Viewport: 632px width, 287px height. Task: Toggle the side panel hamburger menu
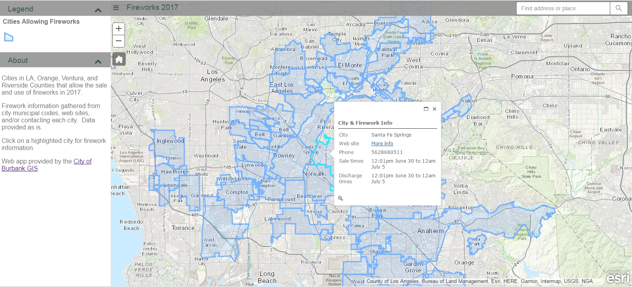tap(116, 8)
